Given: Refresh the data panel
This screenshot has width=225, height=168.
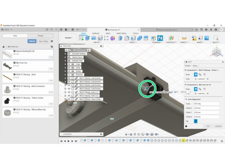Looking at the screenshot, I should [47, 30].
